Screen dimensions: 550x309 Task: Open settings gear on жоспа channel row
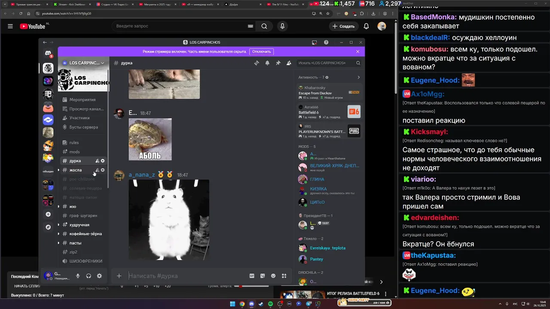(103, 170)
